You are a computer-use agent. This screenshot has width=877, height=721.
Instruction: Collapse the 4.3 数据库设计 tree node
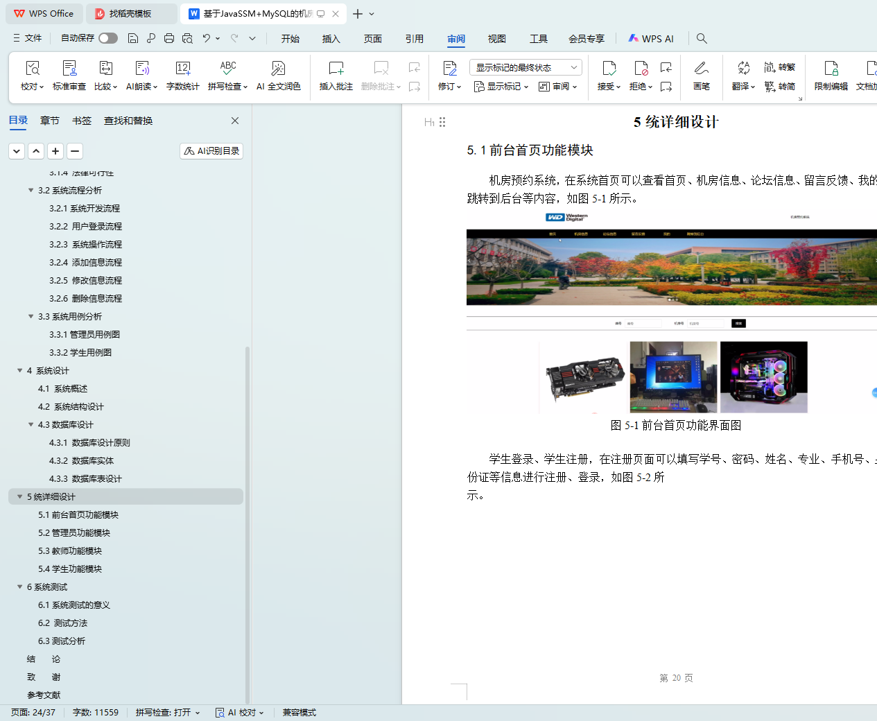[31, 424]
